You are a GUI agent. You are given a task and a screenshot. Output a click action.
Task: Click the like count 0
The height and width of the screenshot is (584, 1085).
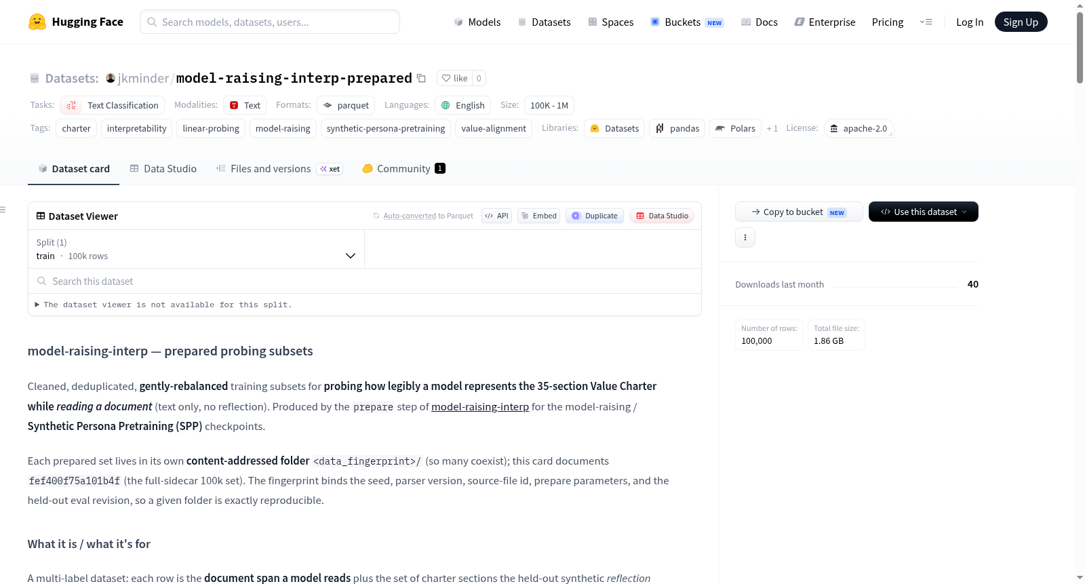click(x=479, y=78)
